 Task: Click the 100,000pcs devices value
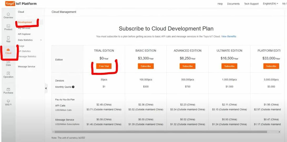(x=146, y=80)
